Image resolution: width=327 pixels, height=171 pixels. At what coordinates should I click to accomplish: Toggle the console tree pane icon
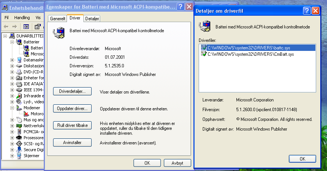tap(26, 27)
